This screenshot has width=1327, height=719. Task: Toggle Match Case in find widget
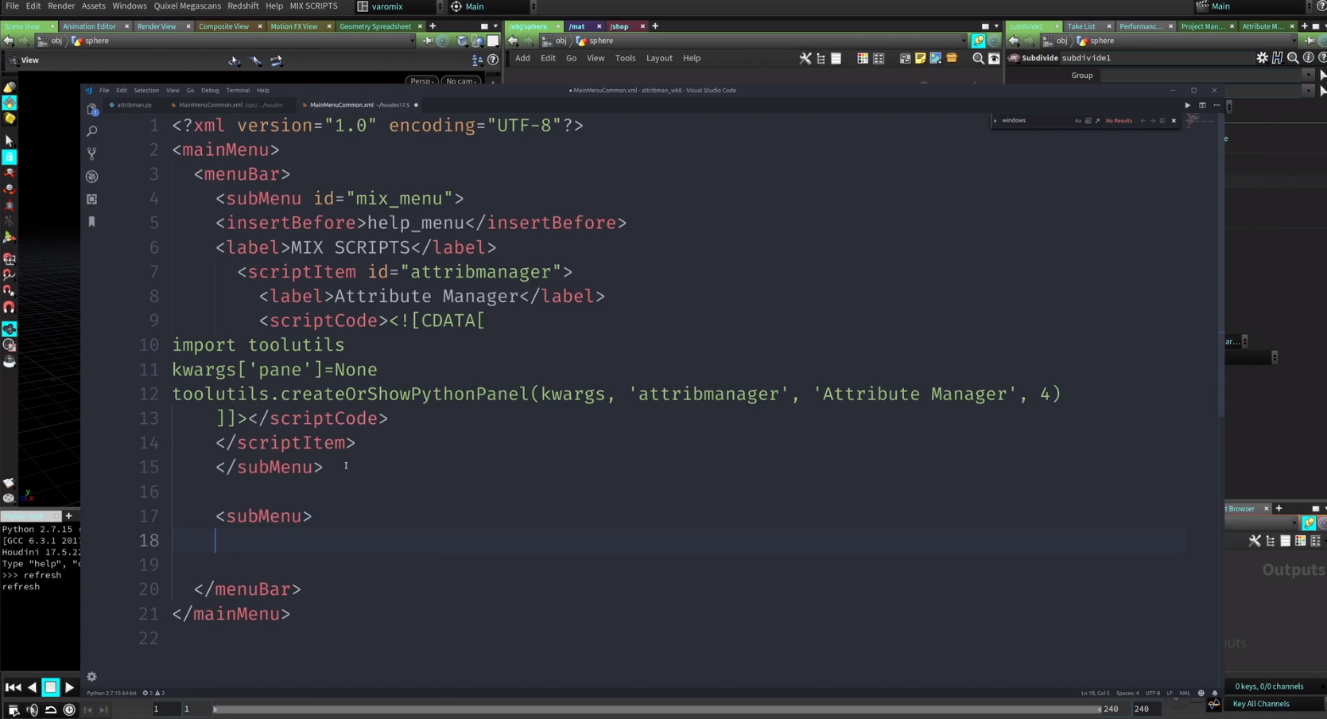tap(1077, 121)
